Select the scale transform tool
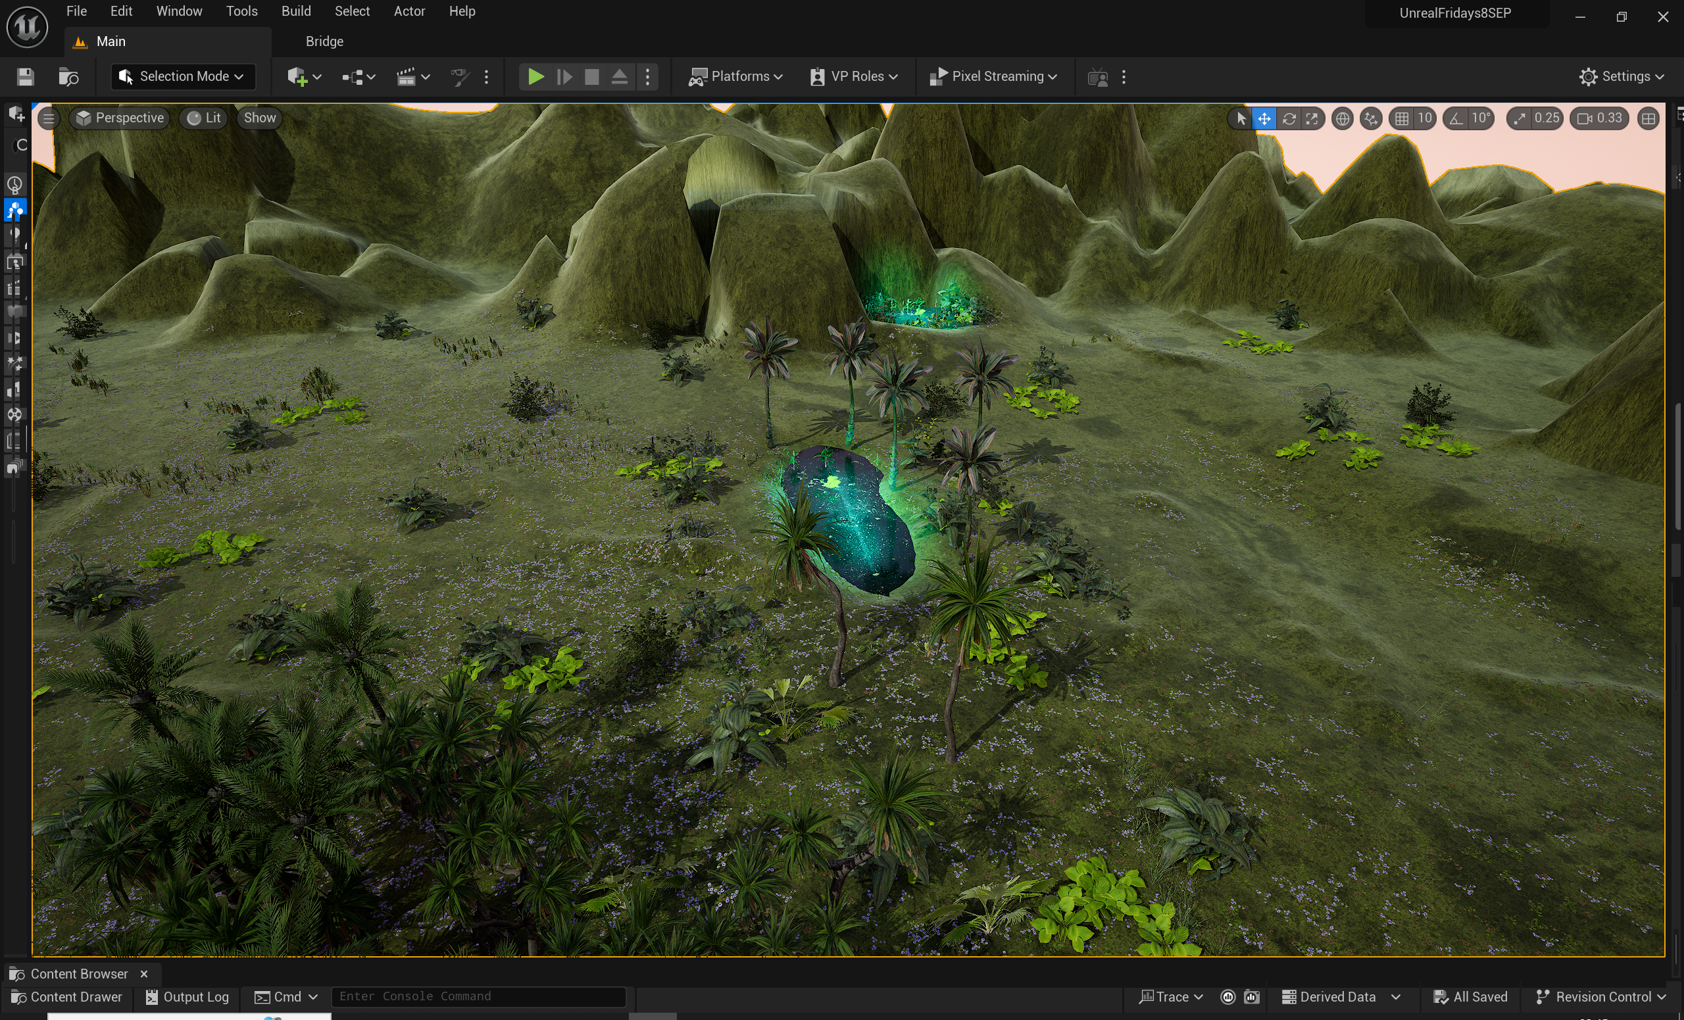This screenshot has height=1020, width=1684. pos(1312,119)
